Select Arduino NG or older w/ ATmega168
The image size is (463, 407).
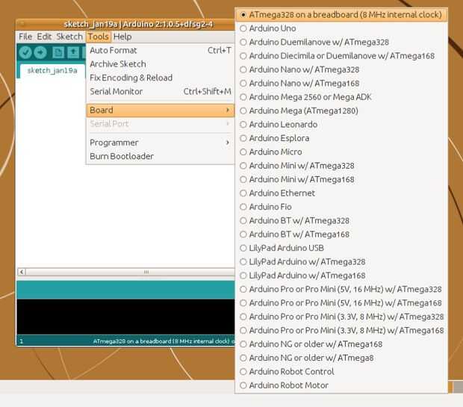click(x=341, y=344)
